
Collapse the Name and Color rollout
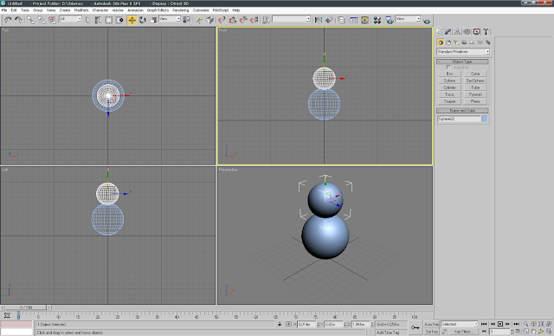pos(462,111)
